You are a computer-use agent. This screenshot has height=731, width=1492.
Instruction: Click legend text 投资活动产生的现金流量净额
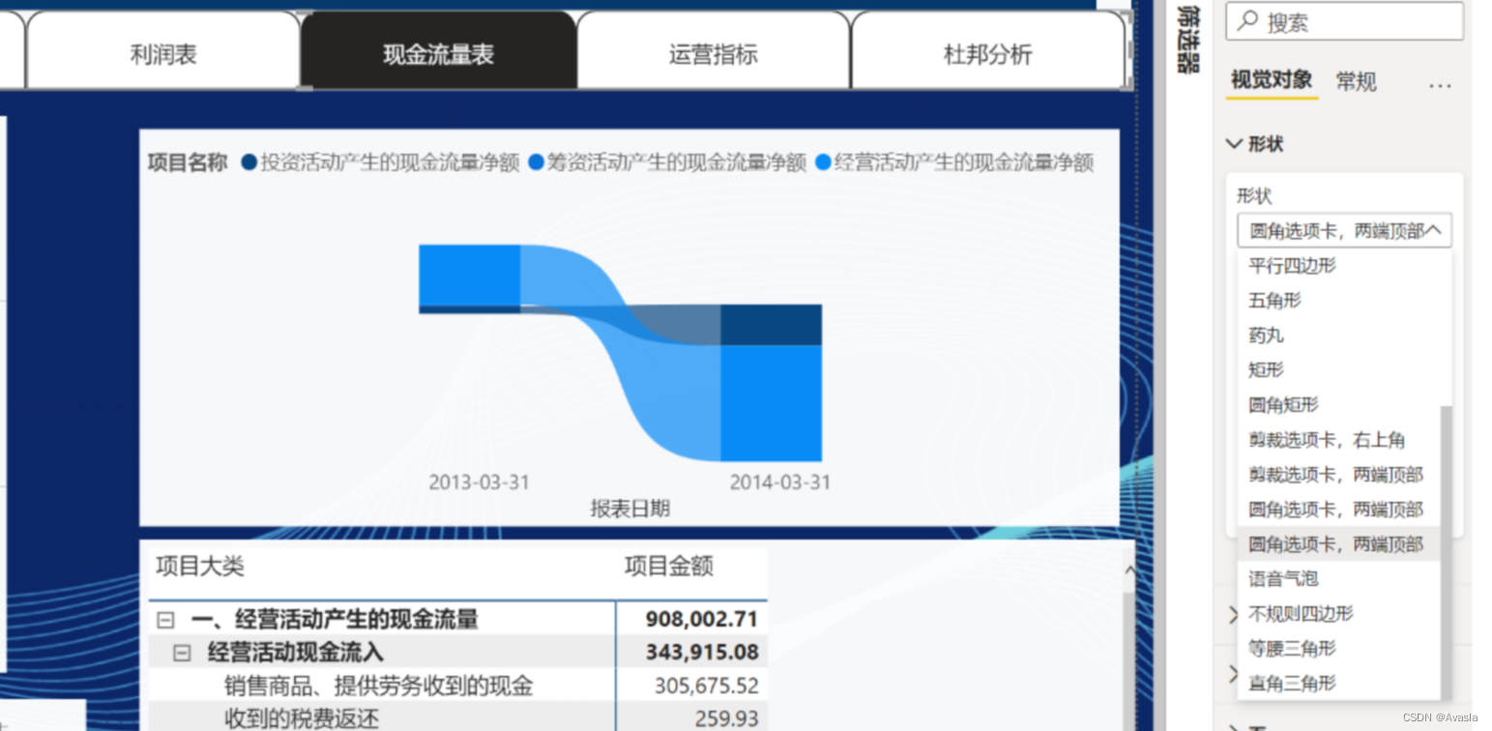coord(390,162)
